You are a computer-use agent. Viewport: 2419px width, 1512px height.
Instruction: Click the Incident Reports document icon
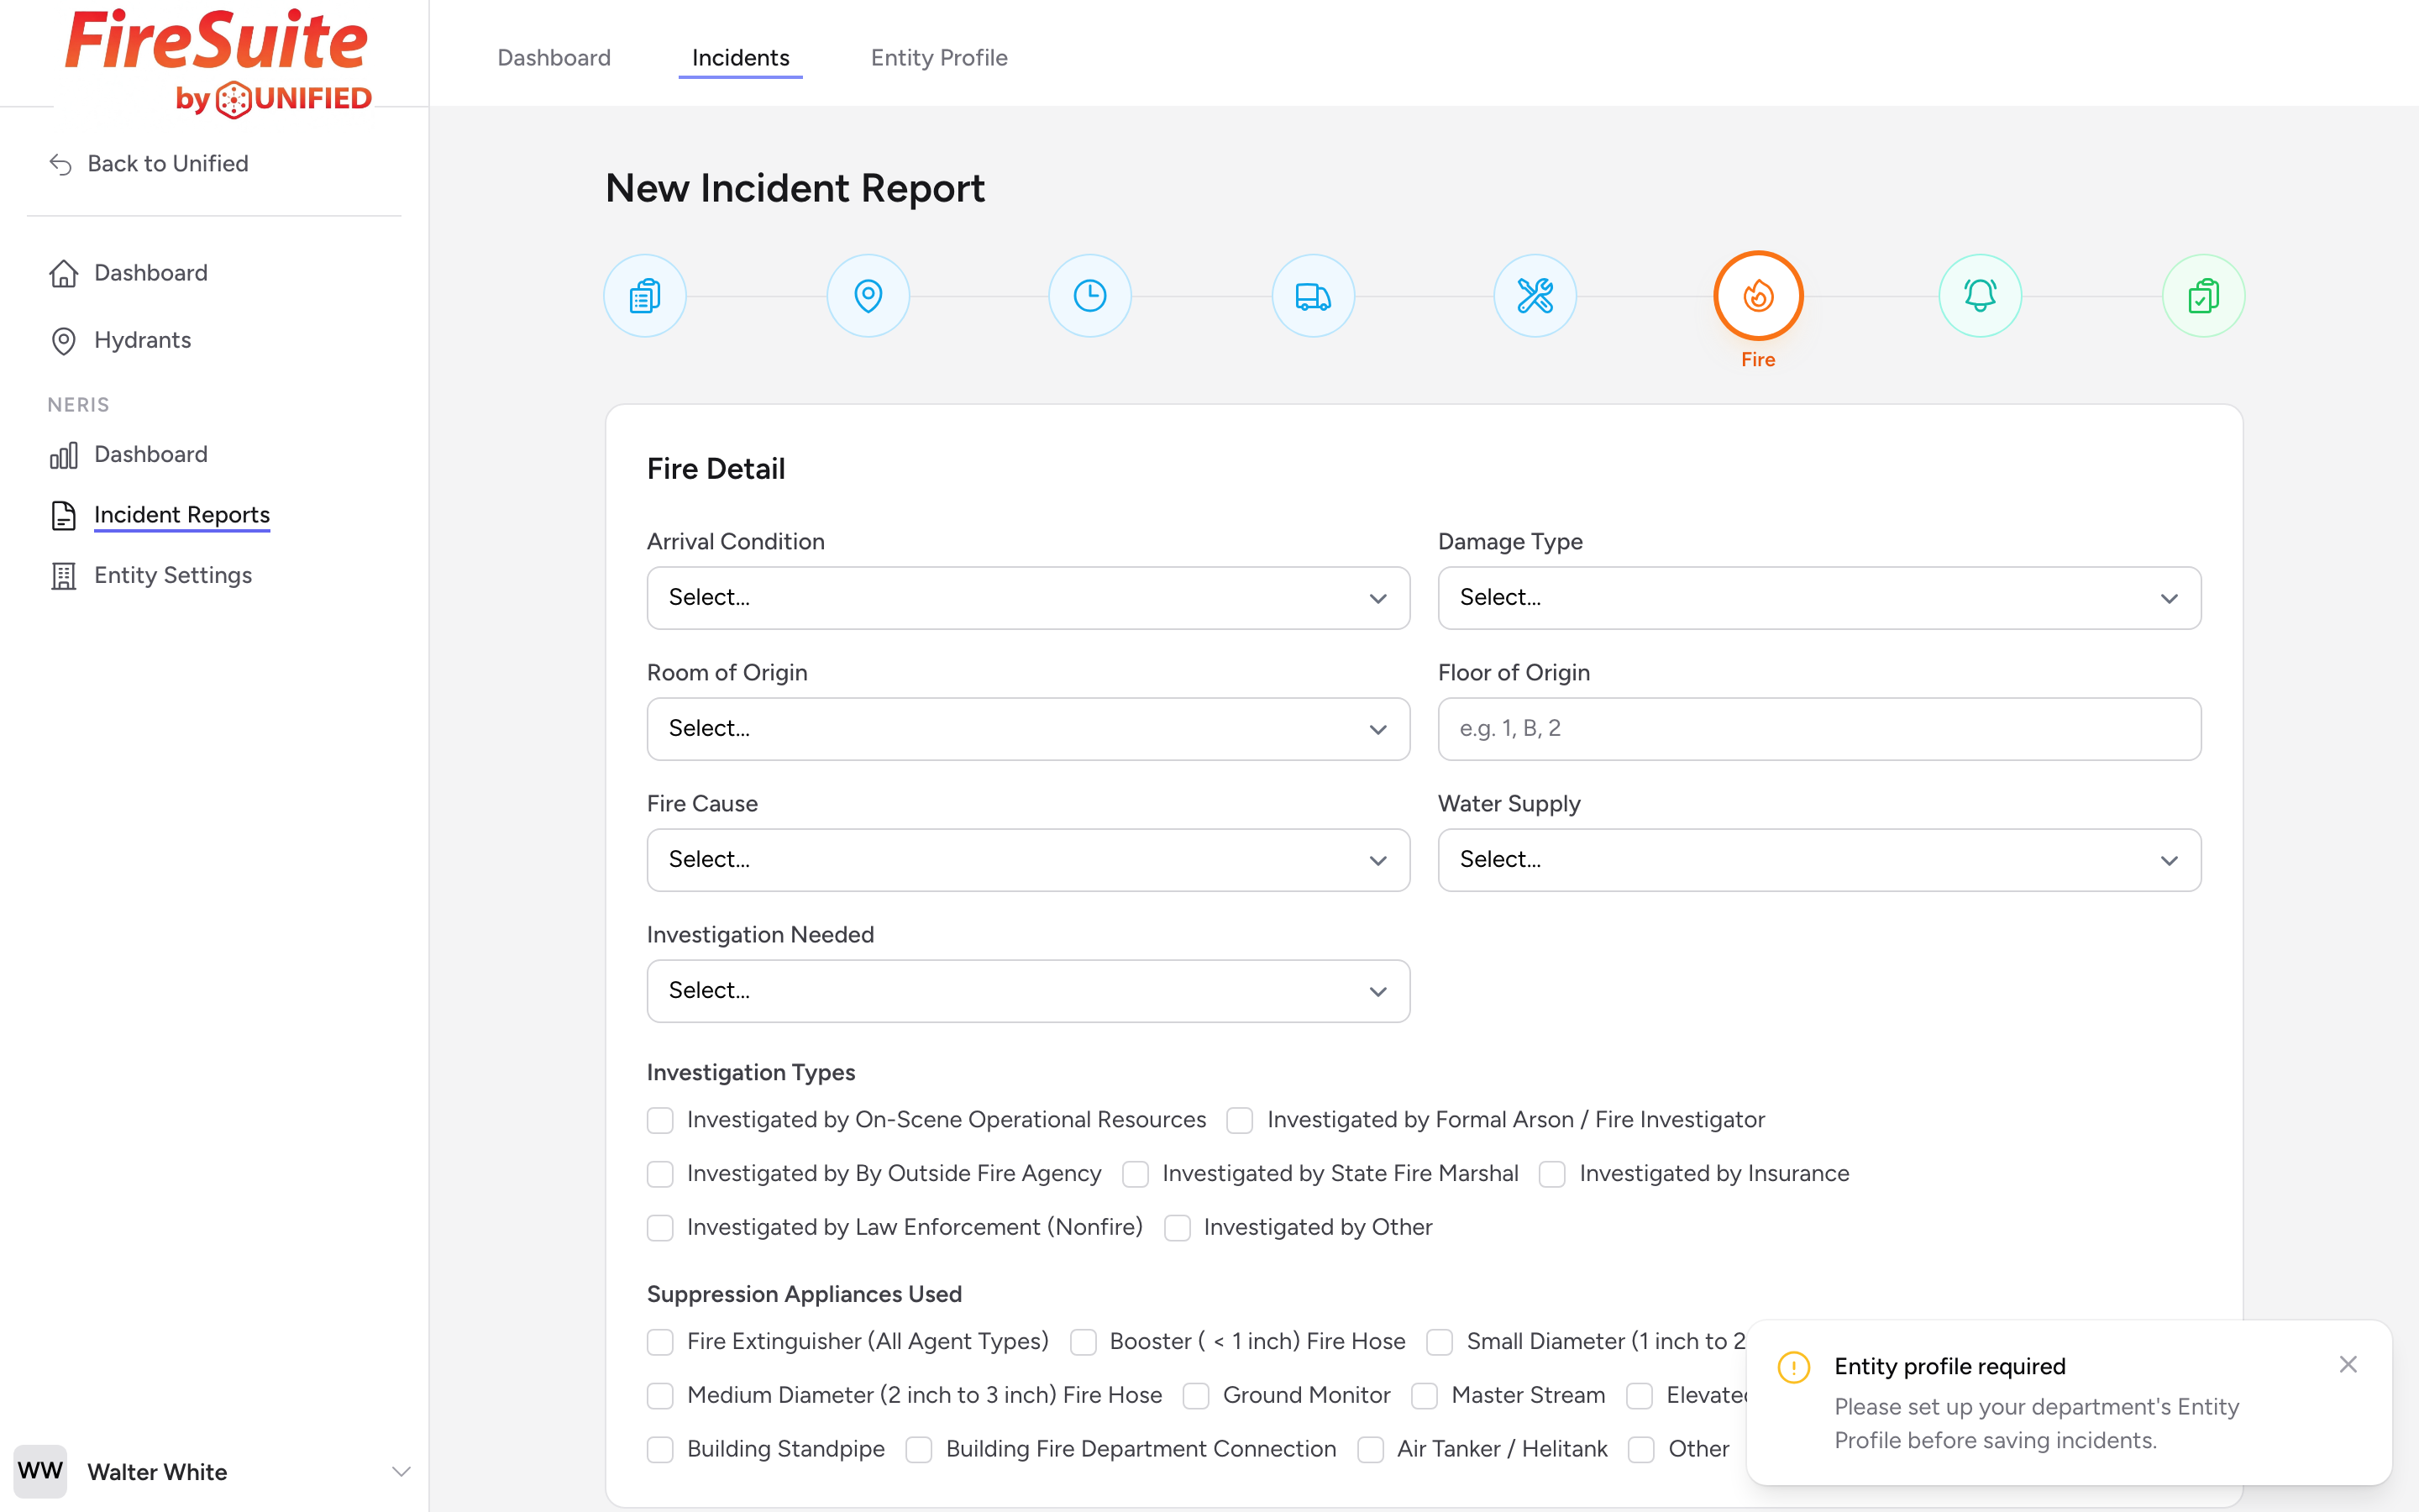click(x=63, y=515)
